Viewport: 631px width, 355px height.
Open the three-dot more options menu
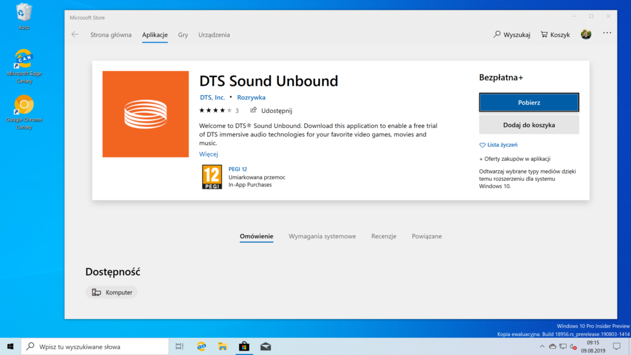pyautogui.click(x=607, y=33)
